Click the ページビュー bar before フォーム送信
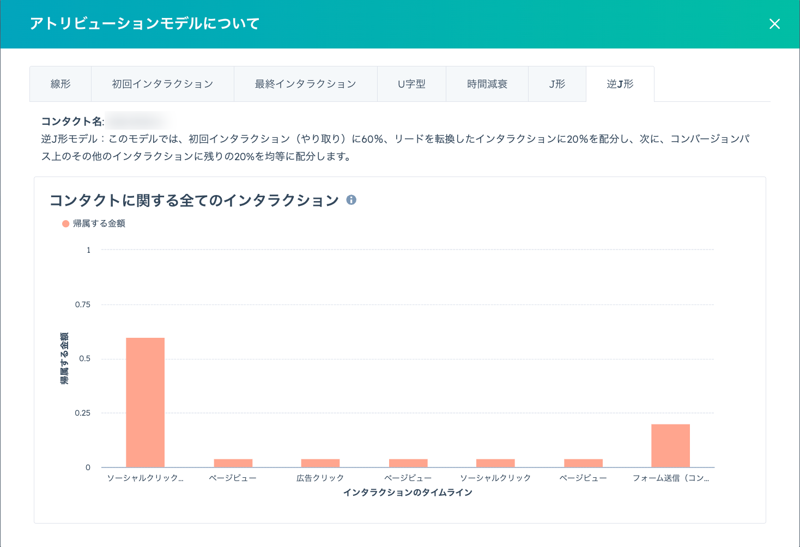The image size is (800, 547). click(583, 463)
